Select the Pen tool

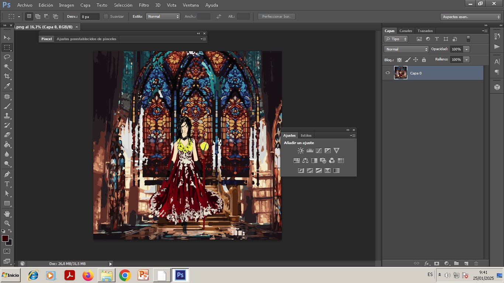pos(7,174)
